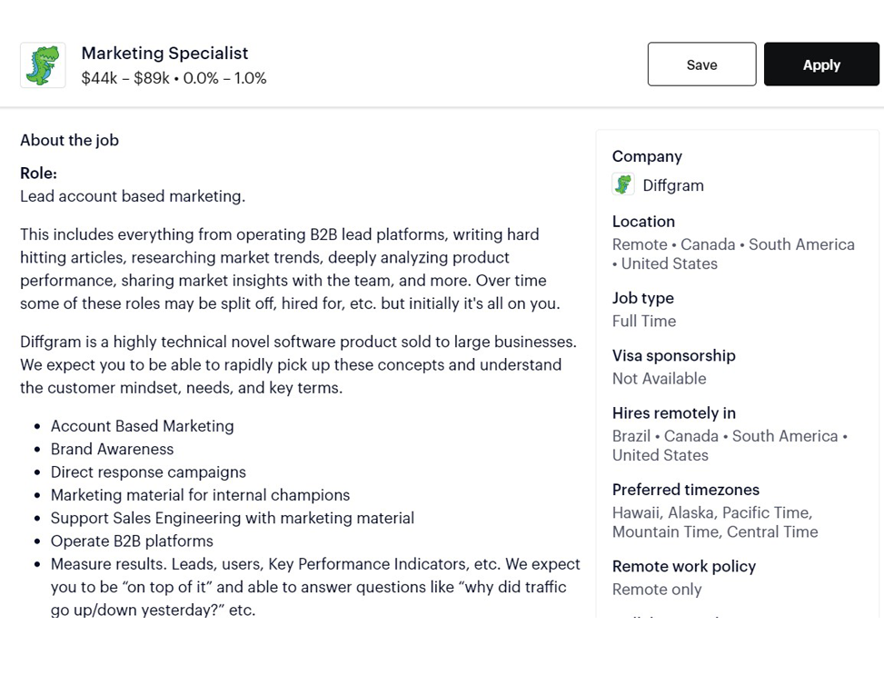
Task: Click the salary range $44k – $89k text
Action: (125, 78)
